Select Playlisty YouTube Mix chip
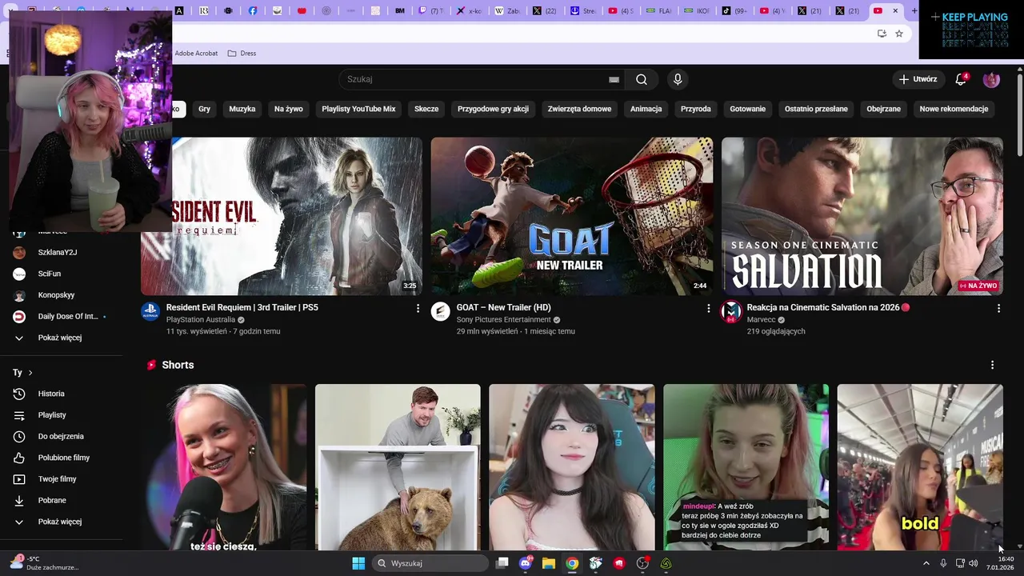 (x=358, y=109)
